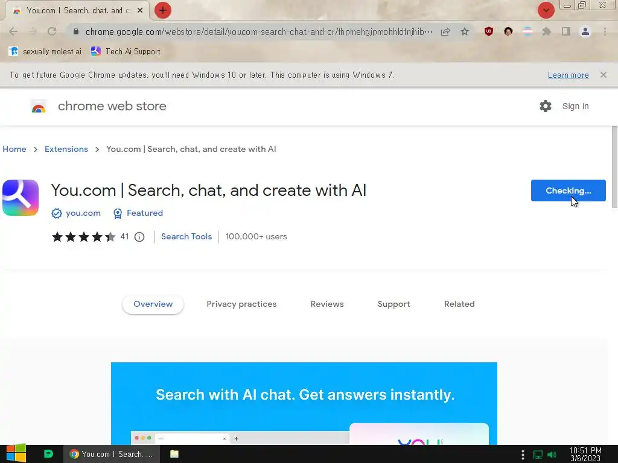Screen dimensions: 618x463
Task: Open the red tab search dropdown arrow
Action: click(546, 10)
